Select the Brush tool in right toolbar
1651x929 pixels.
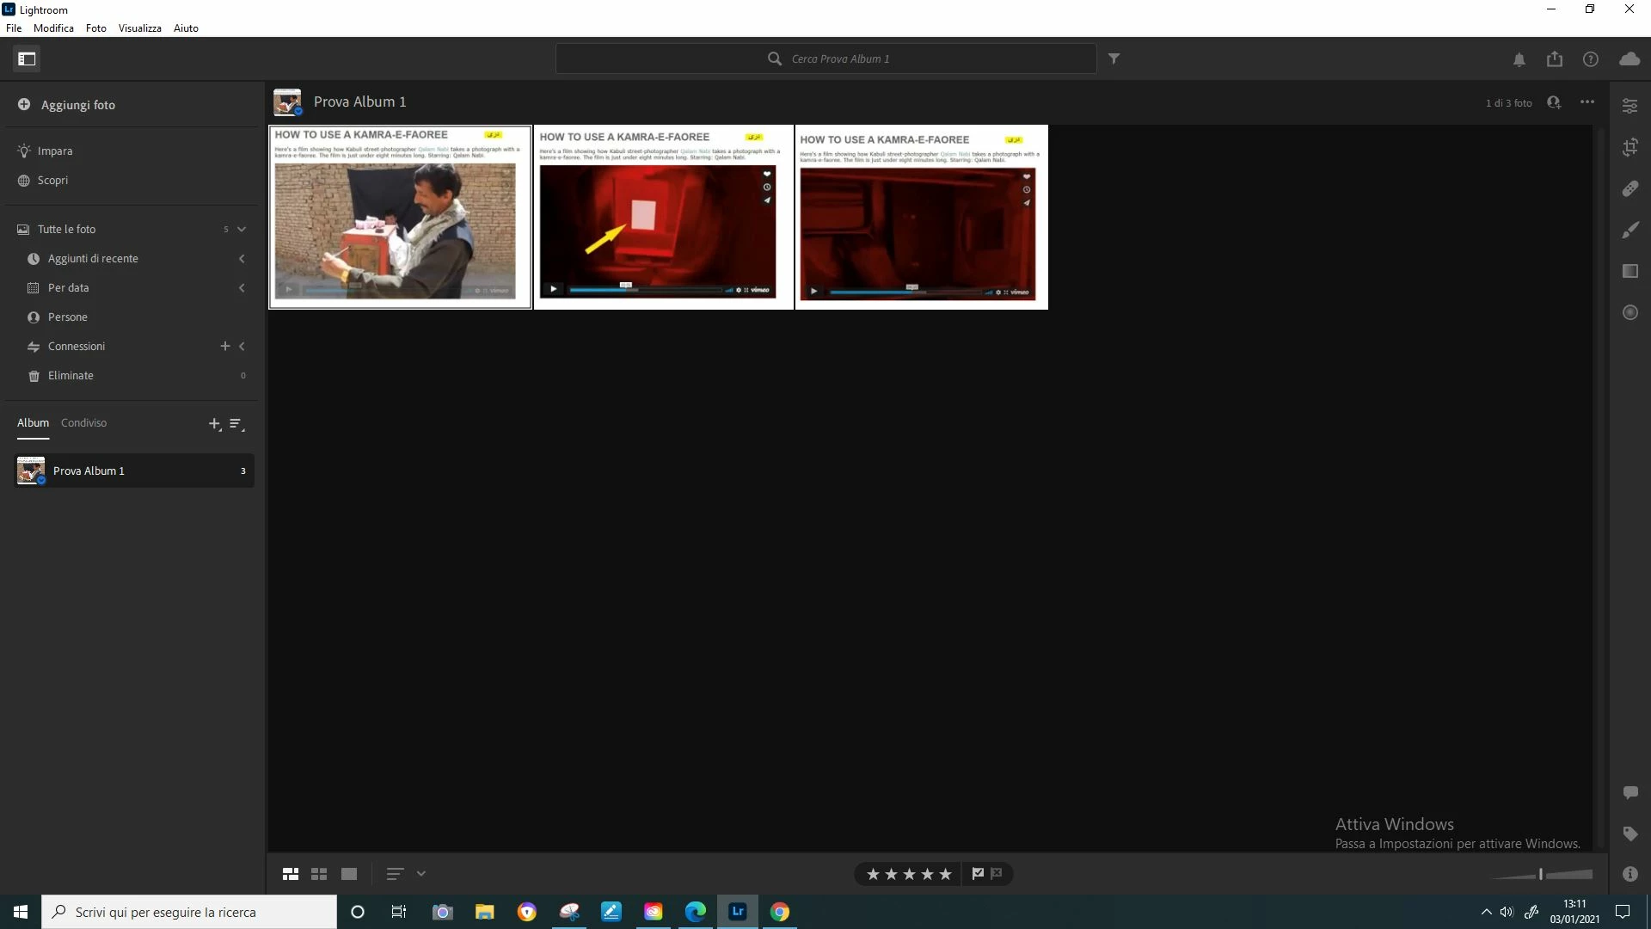(1630, 230)
